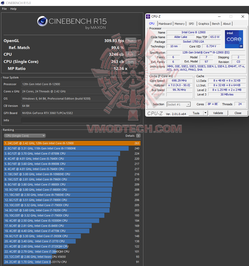
Task: Click the Cinebench app icon in title bar
Action: [x=3, y=3]
